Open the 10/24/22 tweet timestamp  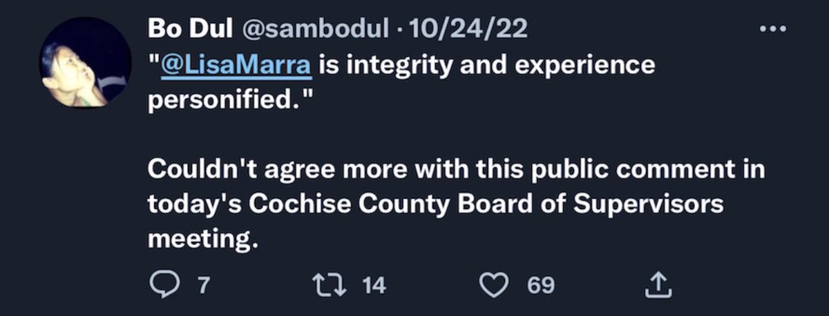pyautogui.click(x=468, y=29)
